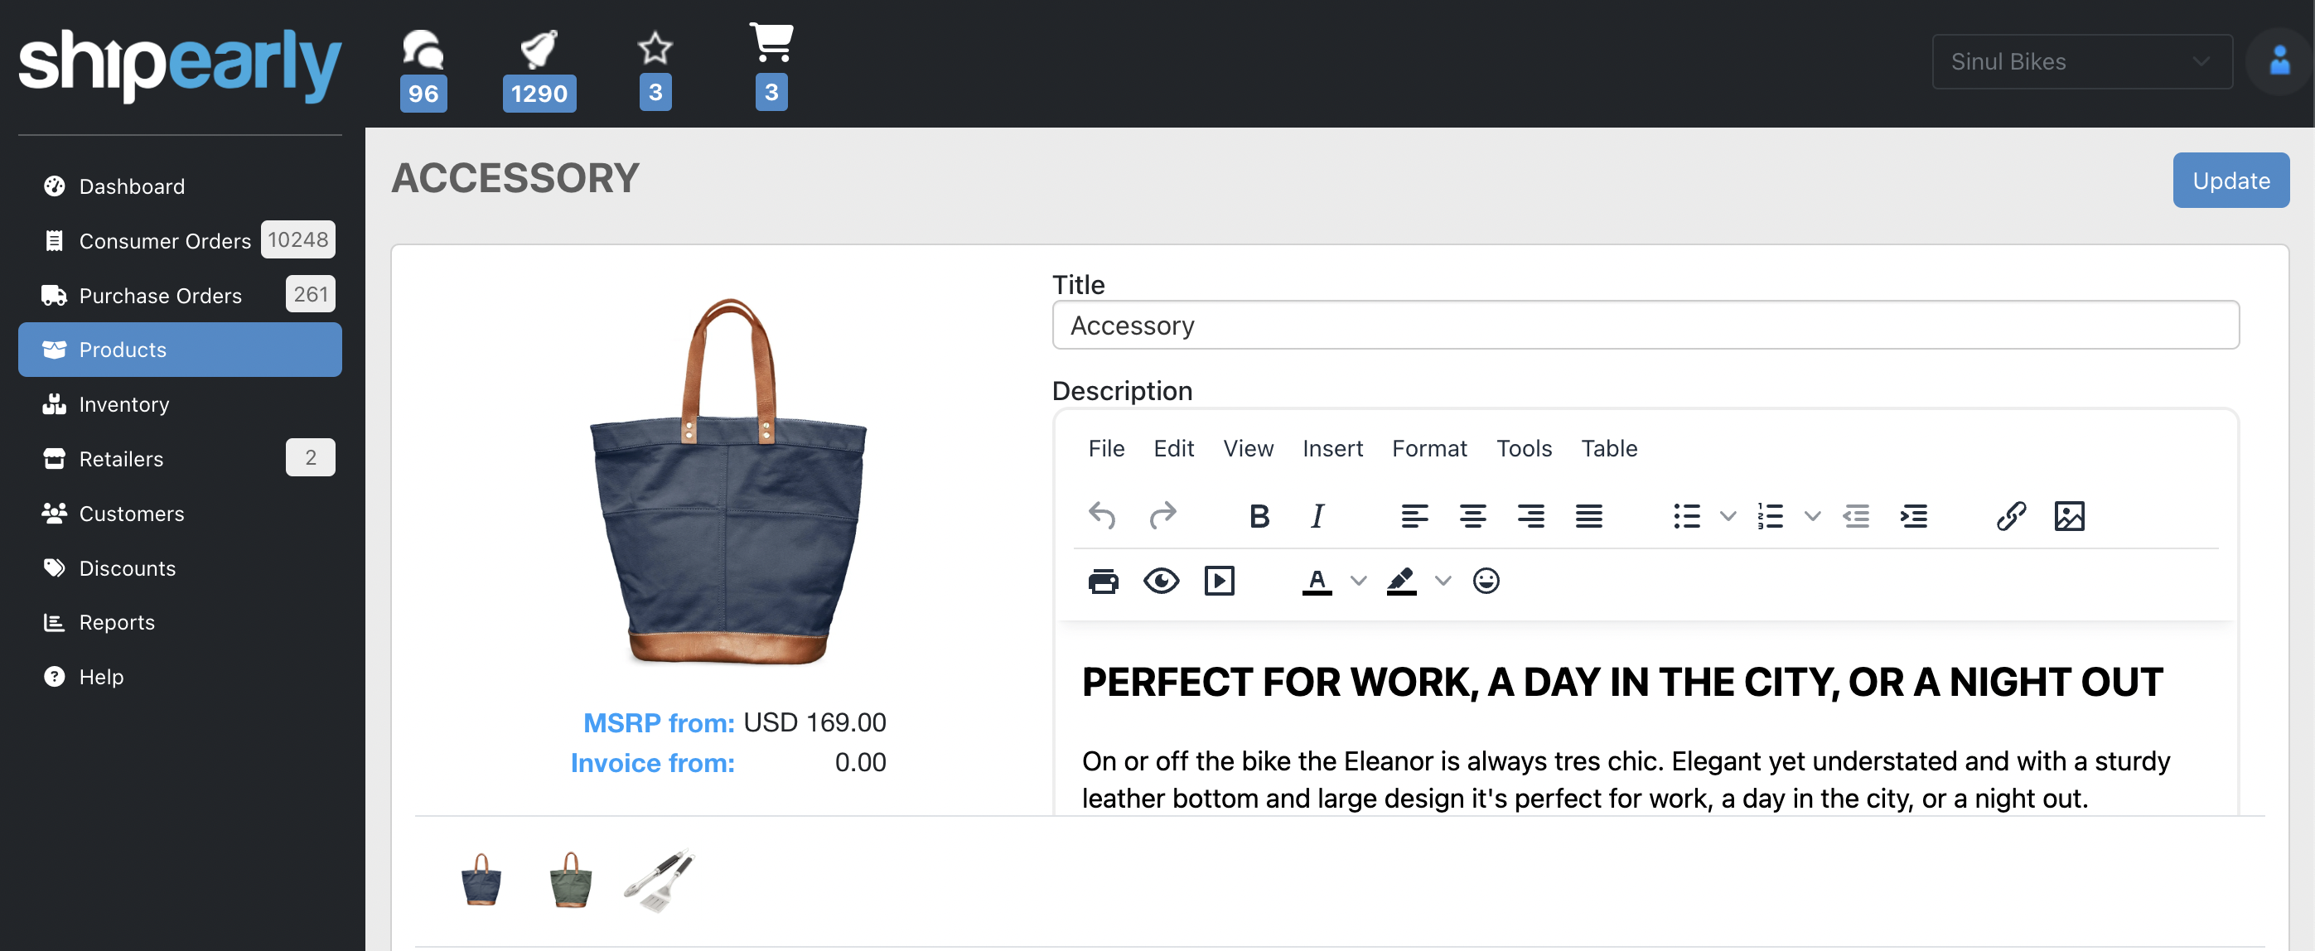Click the Insert image icon

click(2068, 515)
